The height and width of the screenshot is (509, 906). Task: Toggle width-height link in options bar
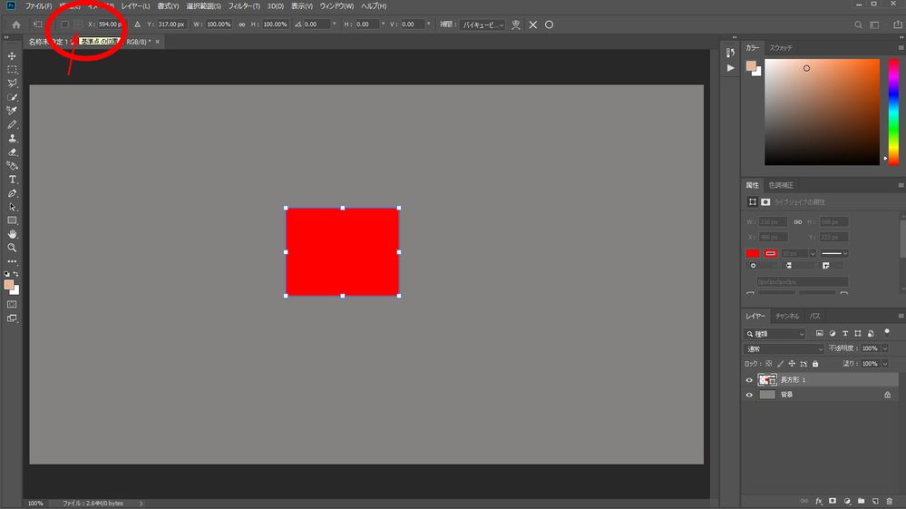tap(241, 24)
